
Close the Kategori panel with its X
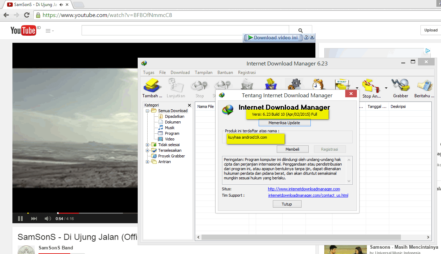(189, 105)
